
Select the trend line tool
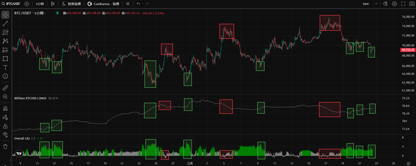click(x=5, y=23)
